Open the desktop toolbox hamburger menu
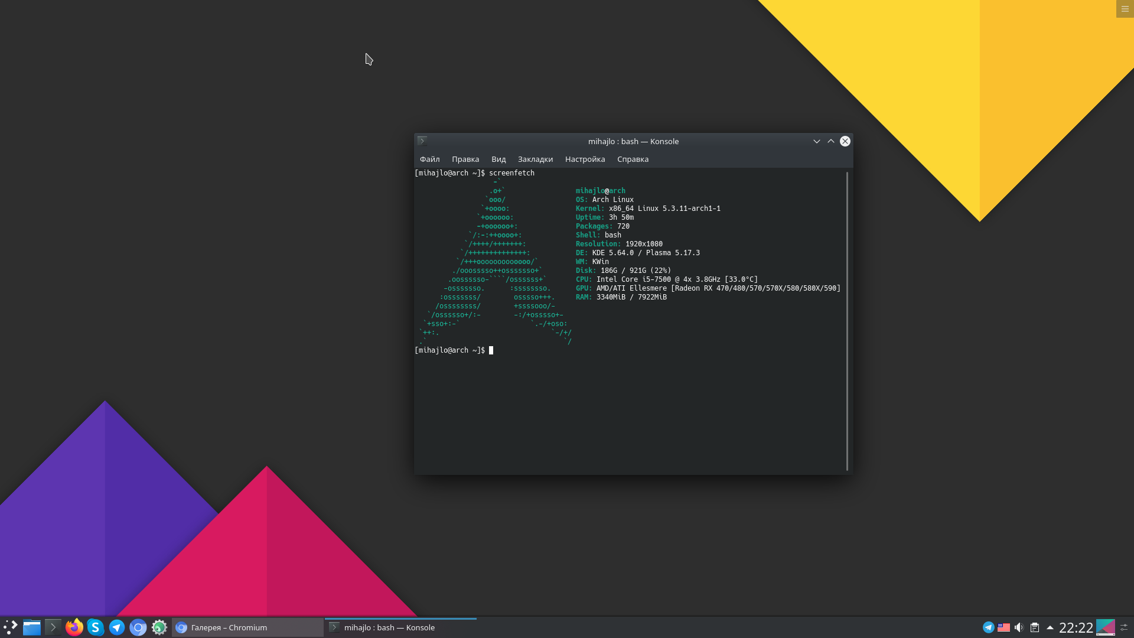 point(1125,9)
